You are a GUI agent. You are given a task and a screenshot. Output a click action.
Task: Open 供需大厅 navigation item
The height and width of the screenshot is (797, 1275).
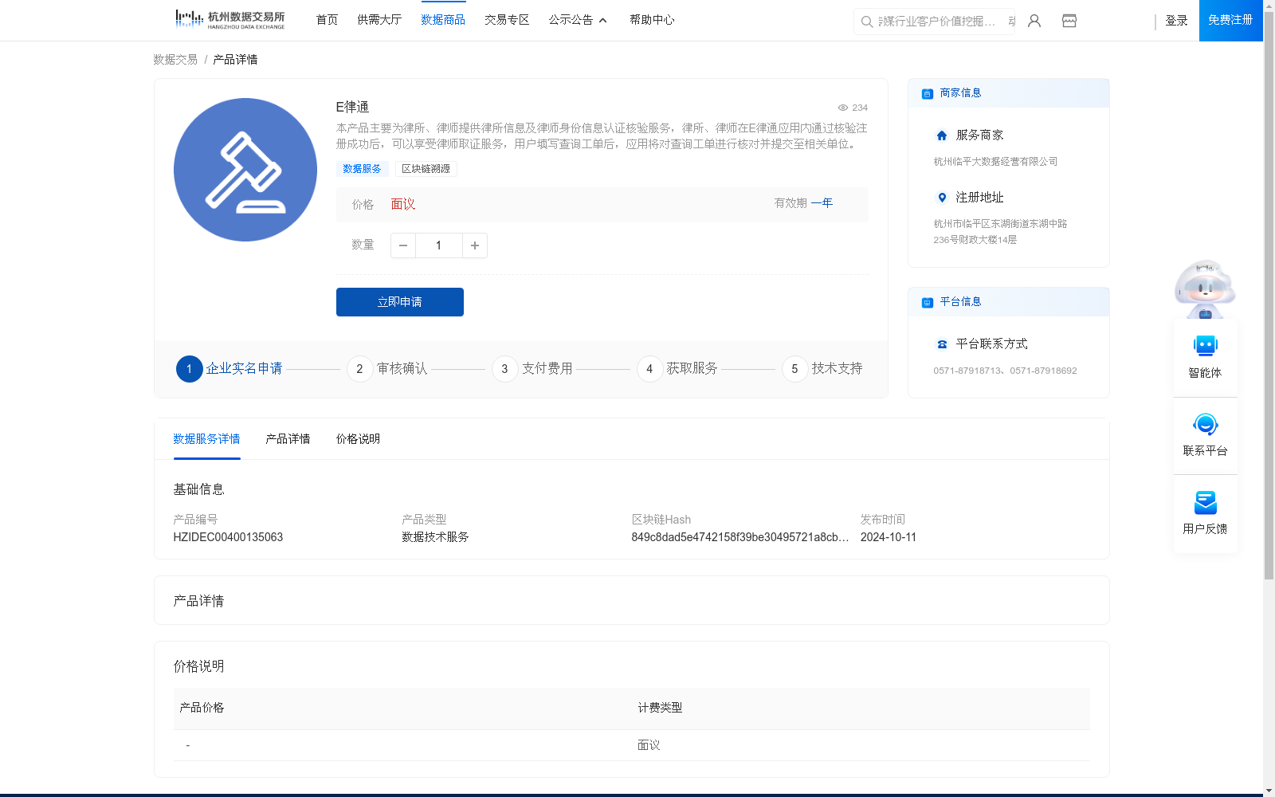(x=379, y=20)
